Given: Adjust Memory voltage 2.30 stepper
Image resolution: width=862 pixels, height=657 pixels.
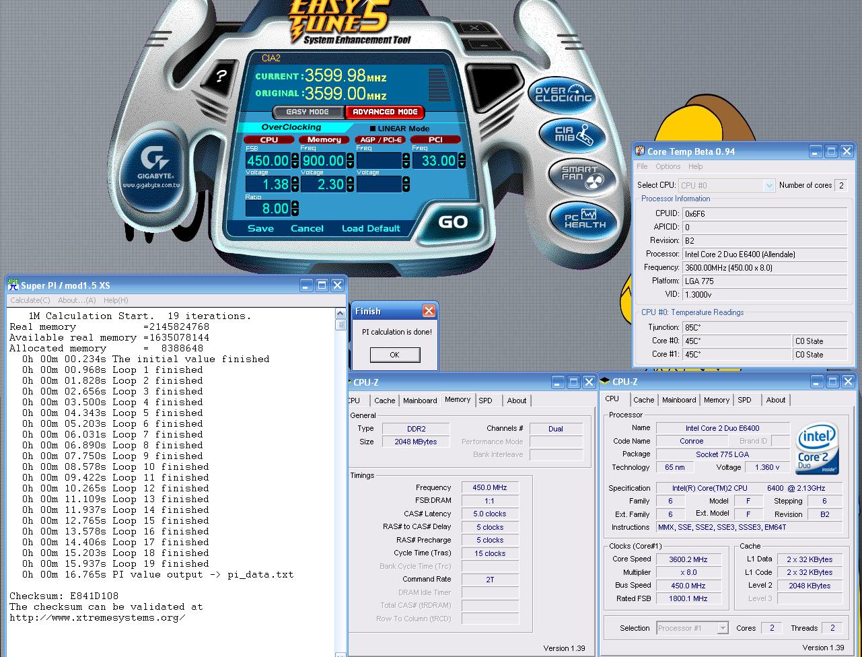Looking at the screenshot, I should 350,184.
